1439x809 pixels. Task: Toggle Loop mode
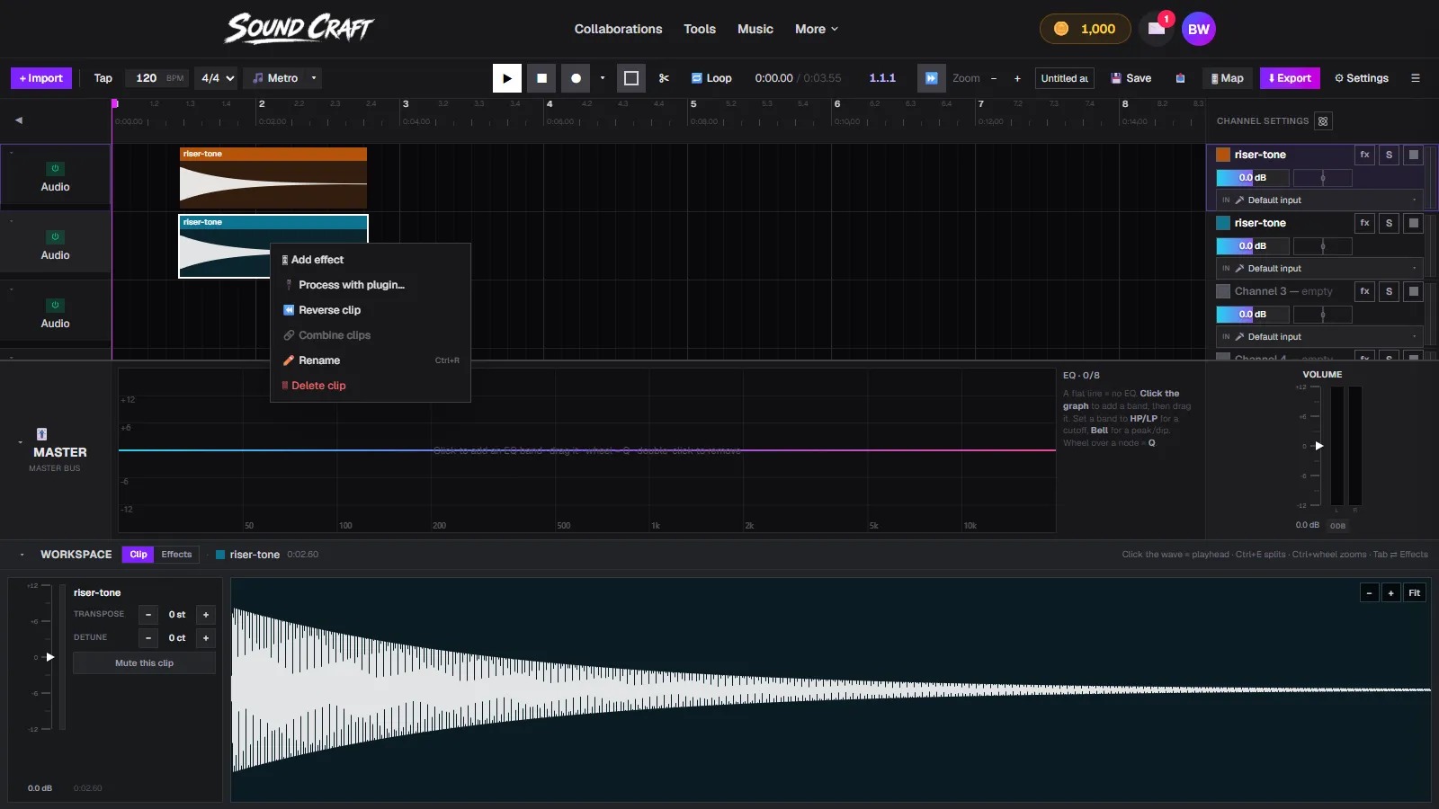[x=711, y=78]
